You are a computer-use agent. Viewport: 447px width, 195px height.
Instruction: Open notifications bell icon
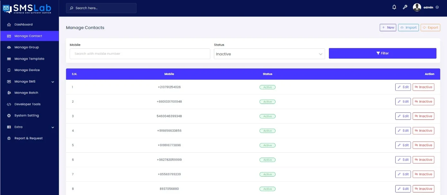point(394,7)
